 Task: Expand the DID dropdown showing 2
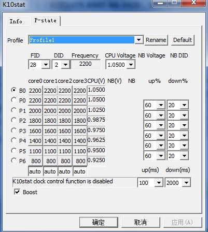65,65
